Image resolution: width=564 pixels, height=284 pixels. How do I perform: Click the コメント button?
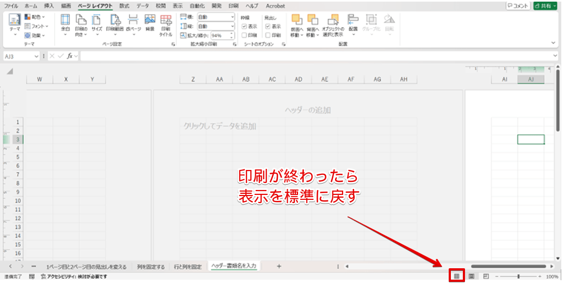pos(518,6)
